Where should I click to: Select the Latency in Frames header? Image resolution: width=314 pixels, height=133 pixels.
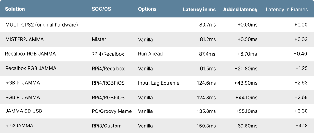point(286,9)
